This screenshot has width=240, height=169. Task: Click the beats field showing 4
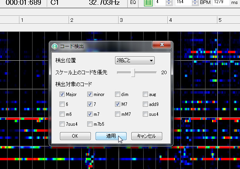(x=160, y=2)
